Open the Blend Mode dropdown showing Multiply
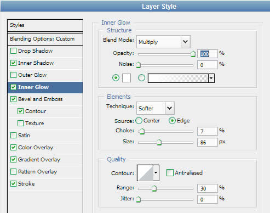Screen dimensions: 270x213 point(163,42)
